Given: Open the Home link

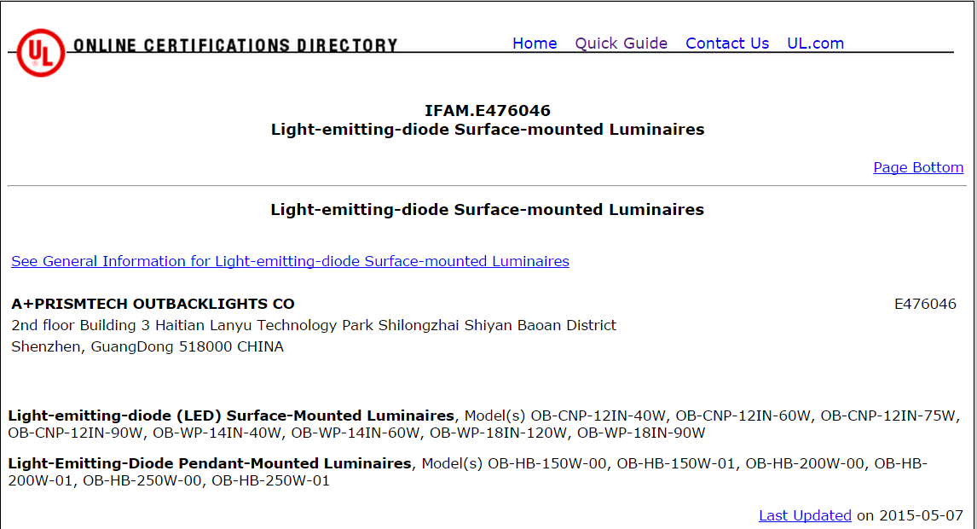Looking at the screenshot, I should tap(535, 44).
